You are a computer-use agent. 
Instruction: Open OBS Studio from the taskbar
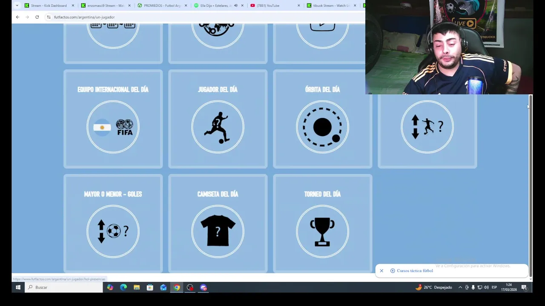190,287
